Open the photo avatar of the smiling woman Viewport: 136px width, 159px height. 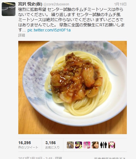[x=95, y=145]
